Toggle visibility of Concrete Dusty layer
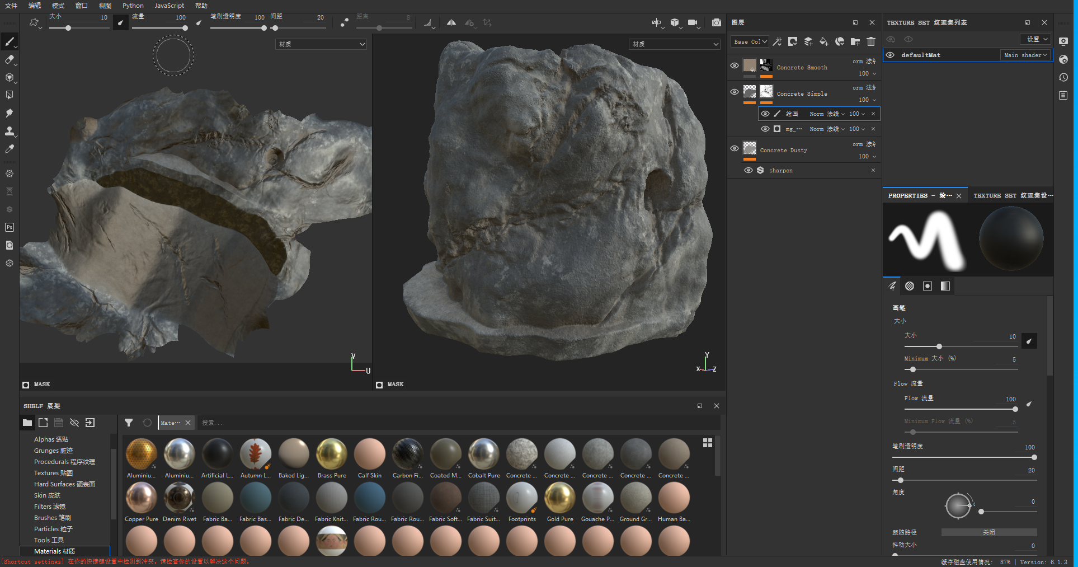The width and height of the screenshot is (1078, 567). [735, 148]
